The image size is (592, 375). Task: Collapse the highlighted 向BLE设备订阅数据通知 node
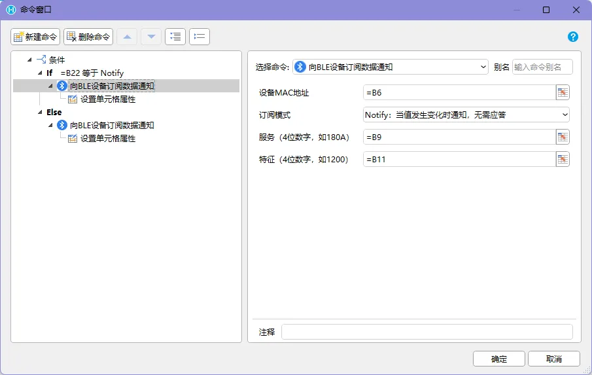coord(50,86)
